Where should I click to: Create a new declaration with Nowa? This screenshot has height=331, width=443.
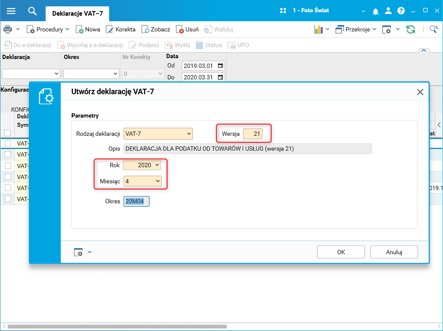[88, 29]
